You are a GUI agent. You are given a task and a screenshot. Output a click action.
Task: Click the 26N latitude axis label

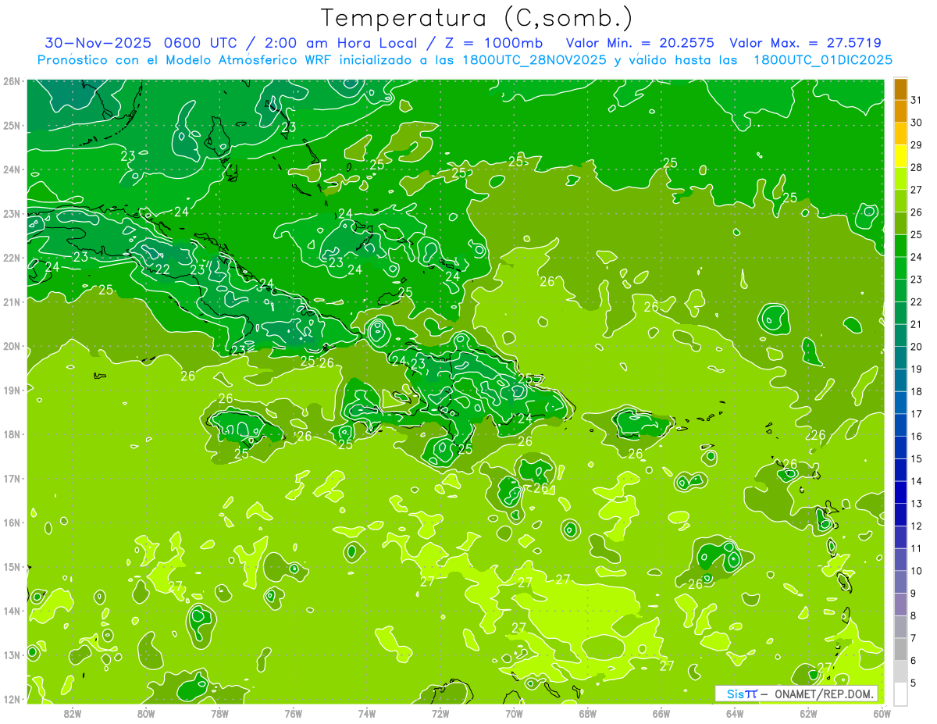pos(11,81)
